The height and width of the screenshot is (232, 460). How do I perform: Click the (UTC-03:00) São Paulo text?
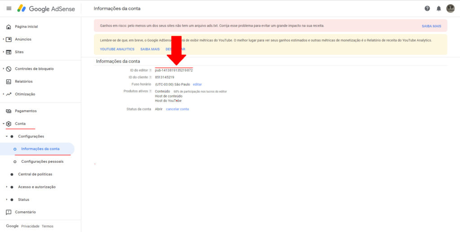172,85
